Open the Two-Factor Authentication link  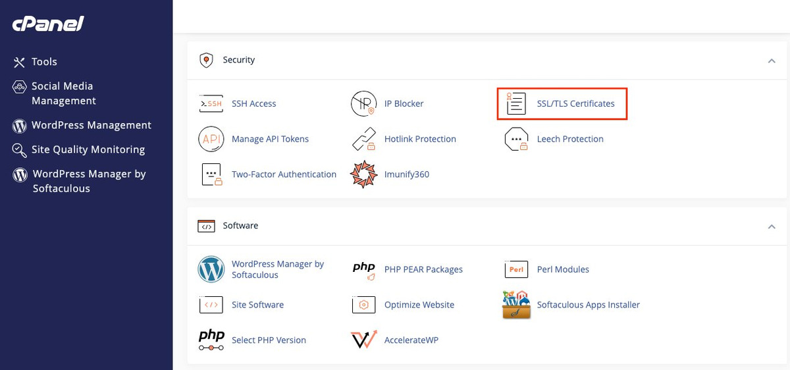(284, 174)
